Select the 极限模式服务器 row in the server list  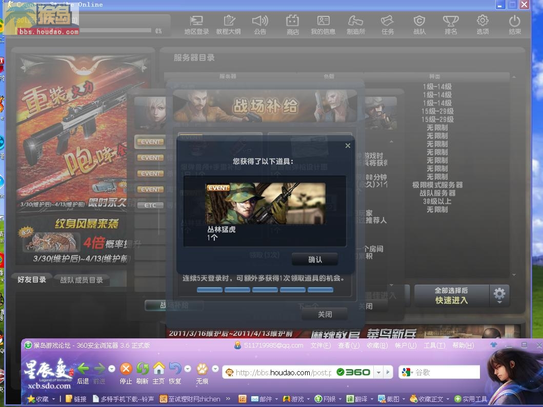[437, 185]
